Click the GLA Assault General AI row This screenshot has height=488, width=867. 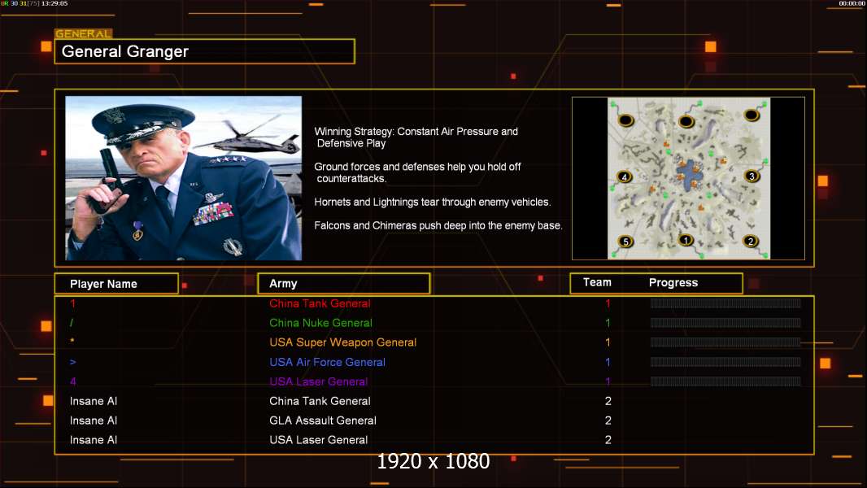click(322, 420)
